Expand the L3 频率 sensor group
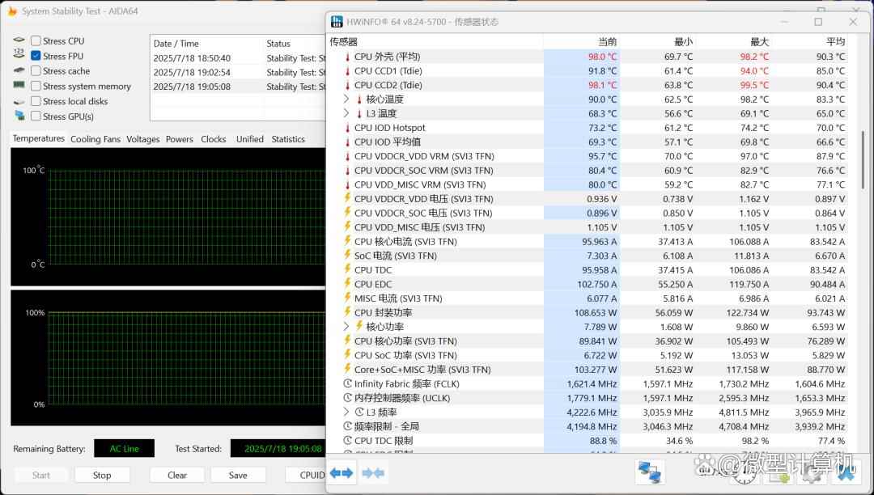This screenshot has width=874, height=495. [x=346, y=412]
